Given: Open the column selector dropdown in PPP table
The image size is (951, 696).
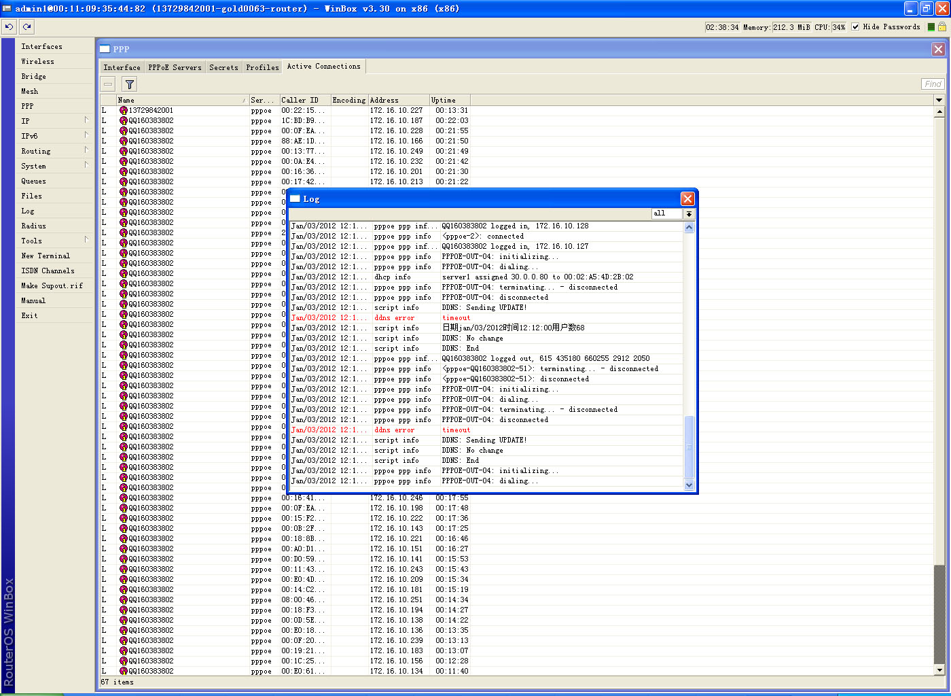Looking at the screenshot, I should tap(939, 100).
